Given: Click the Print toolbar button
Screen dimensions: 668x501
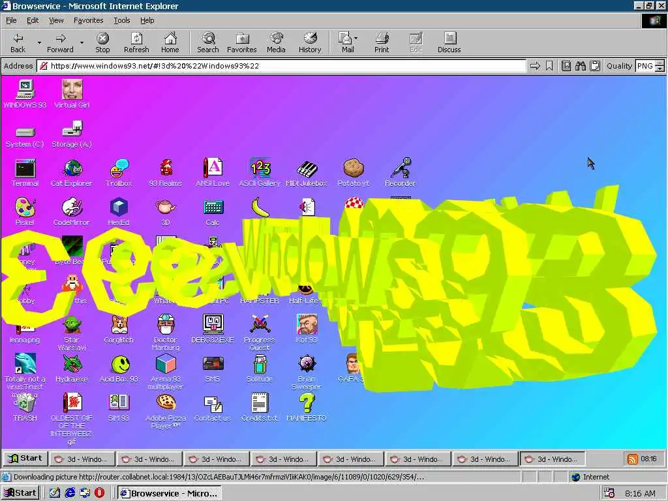Looking at the screenshot, I should click(381, 42).
